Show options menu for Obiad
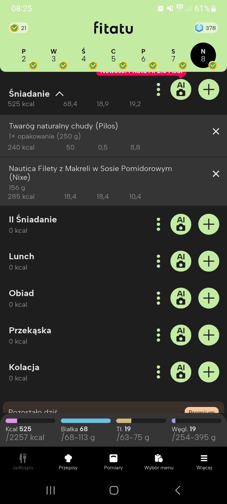Screen dimensions: 227x504 [158, 298]
